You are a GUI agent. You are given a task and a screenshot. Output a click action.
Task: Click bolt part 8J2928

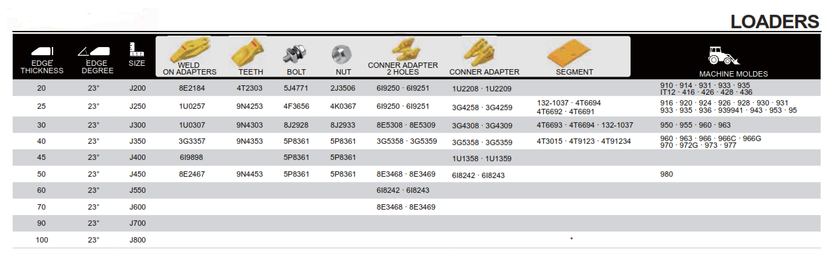(x=296, y=125)
